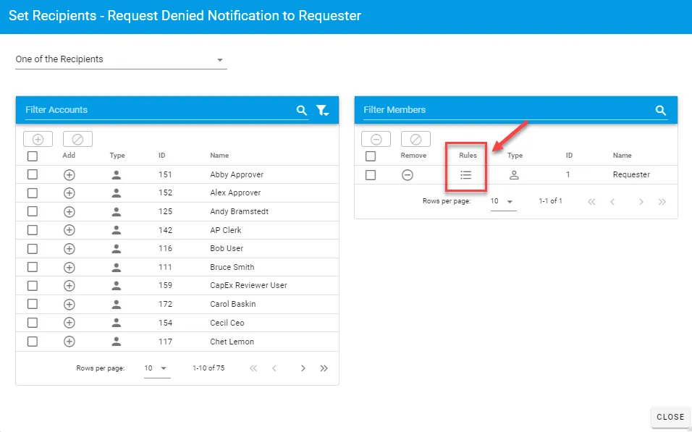Remove the Requester member using the minus icon
Screen dimensions: 692x432
[408, 174]
